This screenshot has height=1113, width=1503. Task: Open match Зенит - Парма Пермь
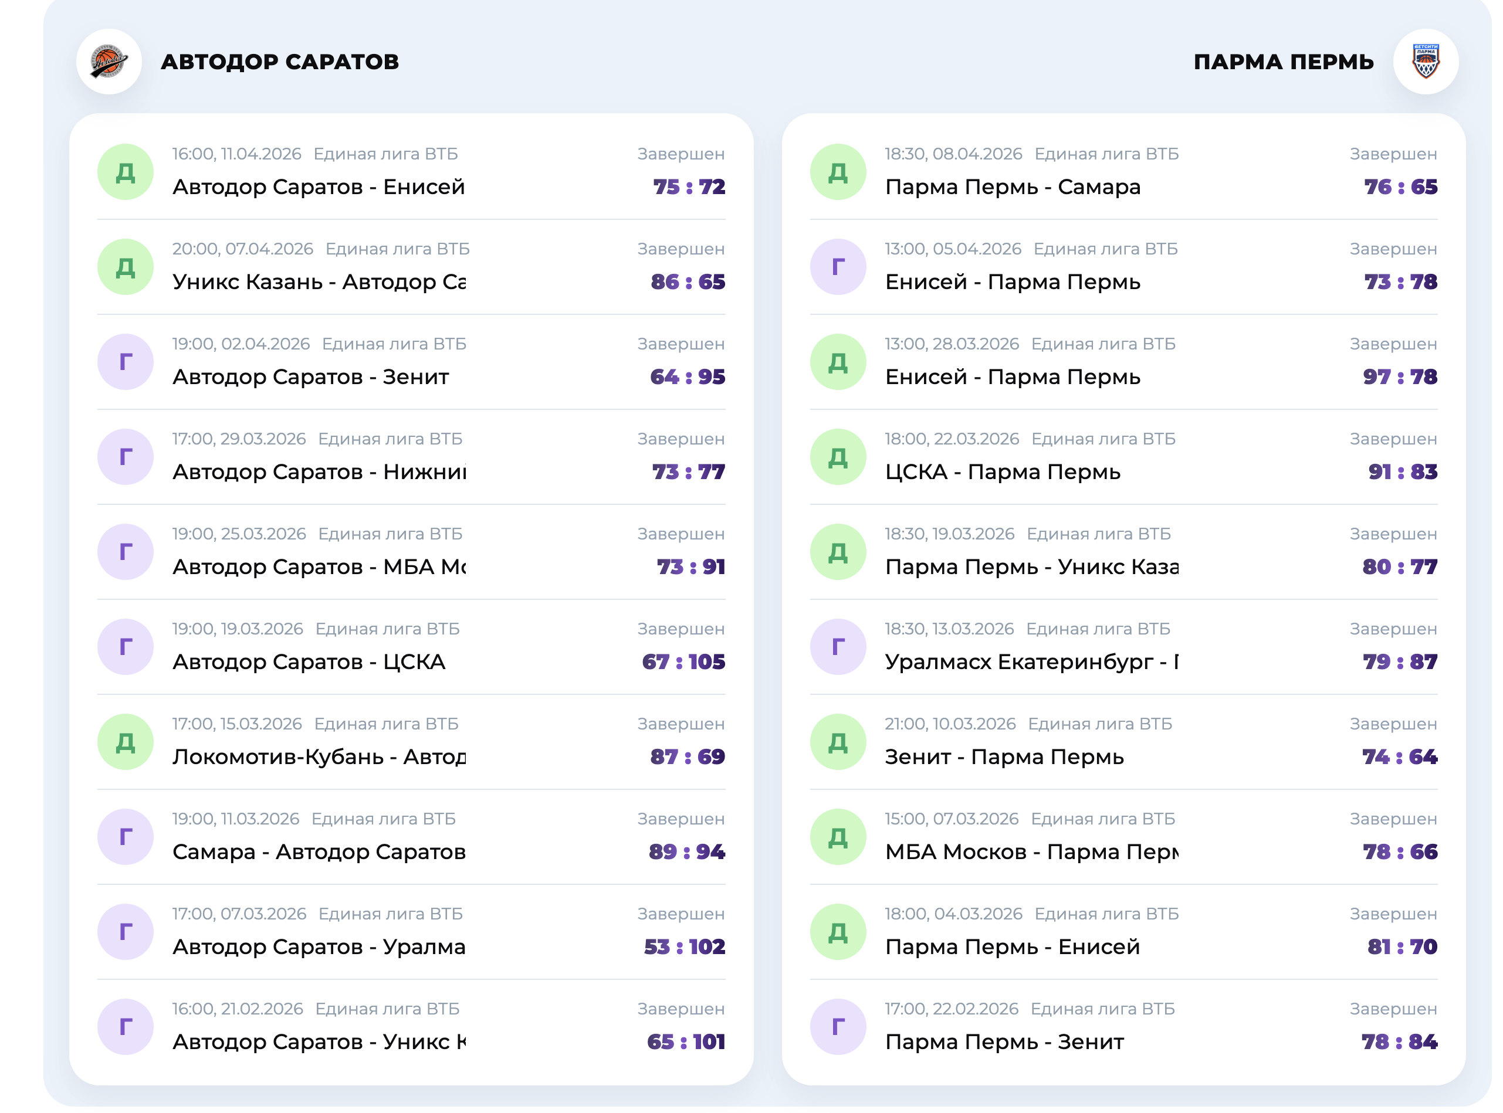[x=1004, y=757]
